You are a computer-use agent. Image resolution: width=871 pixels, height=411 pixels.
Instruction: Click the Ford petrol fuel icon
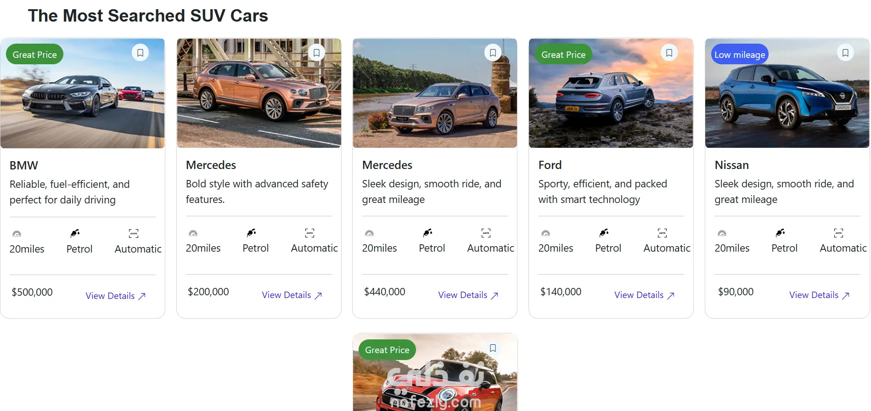click(604, 233)
